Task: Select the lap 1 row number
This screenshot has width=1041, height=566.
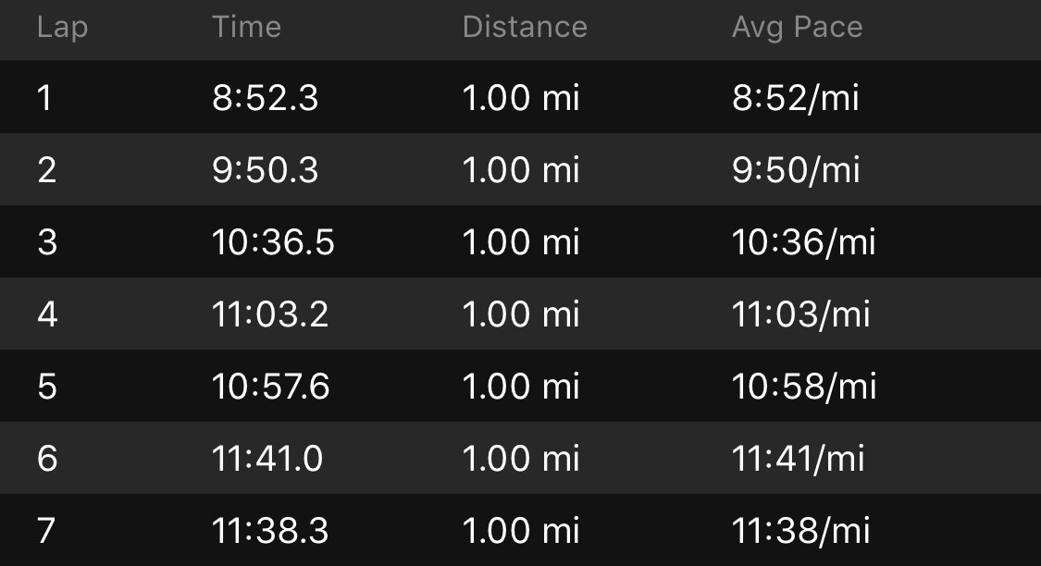Action: click(x=45, y=98)
